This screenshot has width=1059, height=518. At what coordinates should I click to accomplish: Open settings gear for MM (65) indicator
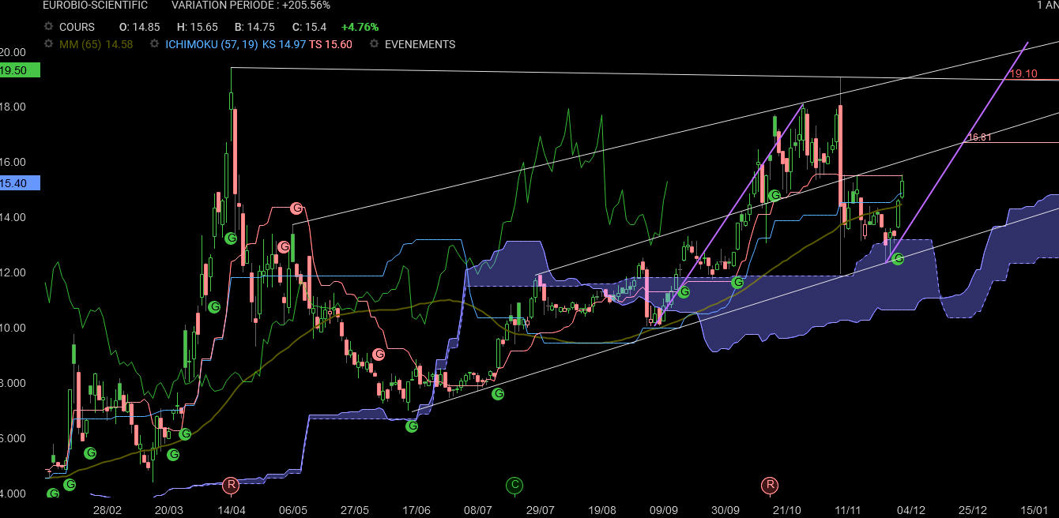point(48,44)
